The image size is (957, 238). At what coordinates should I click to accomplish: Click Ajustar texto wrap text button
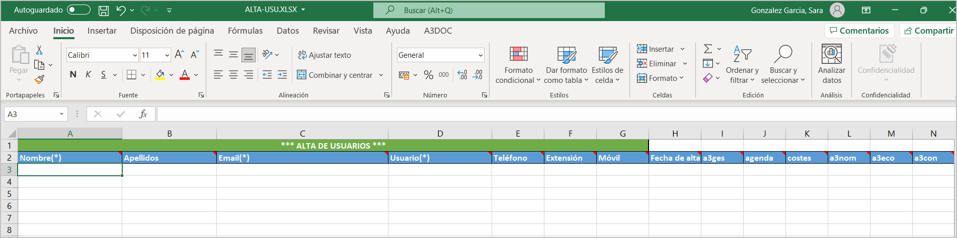(325, 55)
